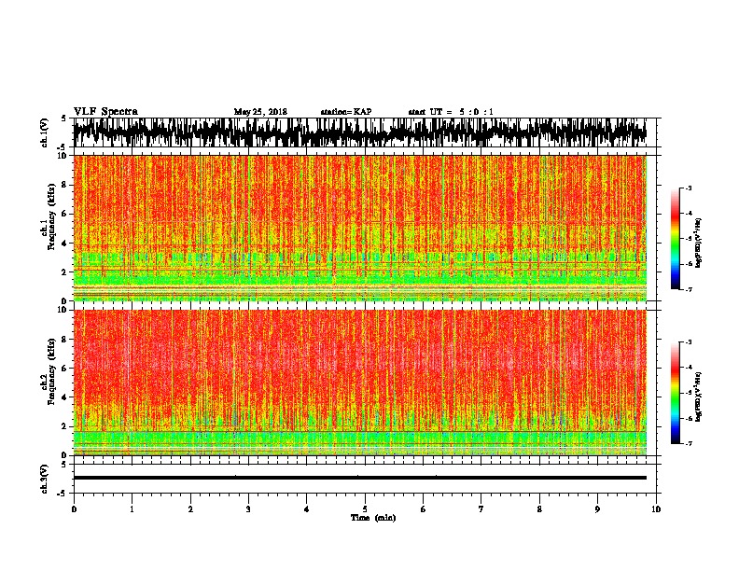This screenshot has height=571, width=739.
Task: Click the "ch.1(V)" axis label
Action: 44,132
